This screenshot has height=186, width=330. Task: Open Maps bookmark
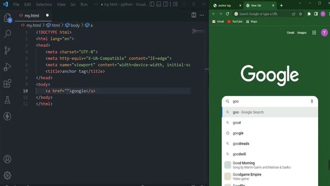pos(252,22)
